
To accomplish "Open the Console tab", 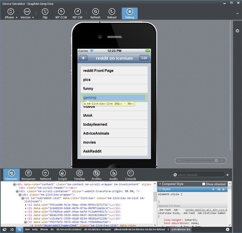I will click(131, 175).
